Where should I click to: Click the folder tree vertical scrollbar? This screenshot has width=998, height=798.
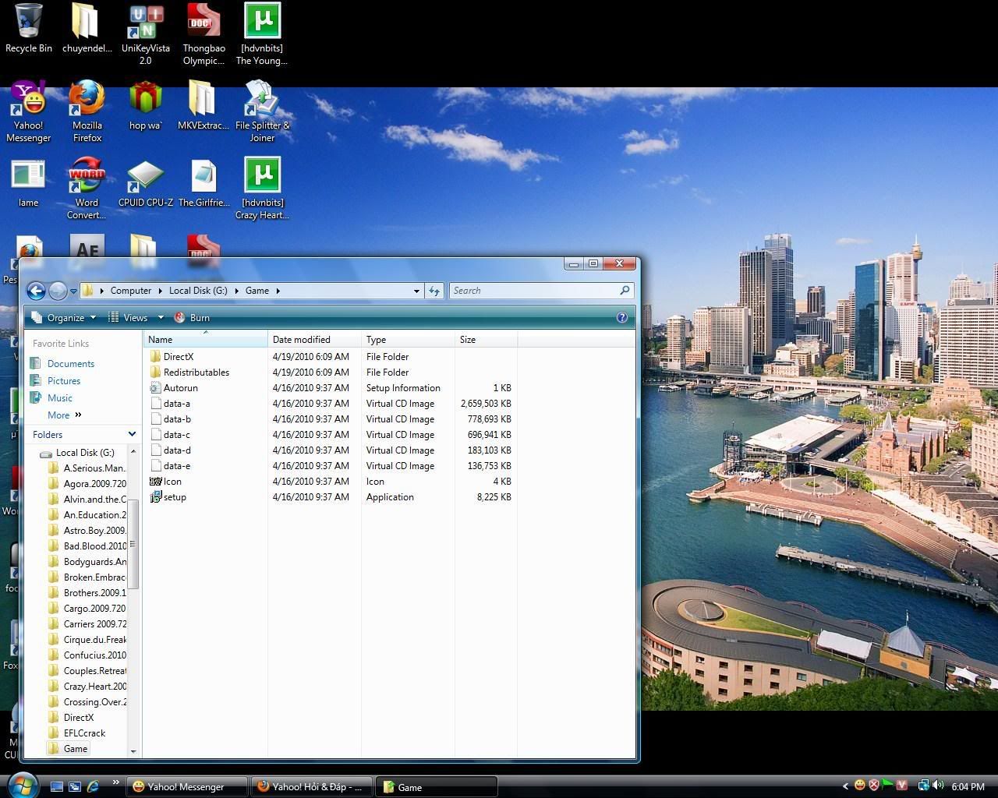(133, 543)
